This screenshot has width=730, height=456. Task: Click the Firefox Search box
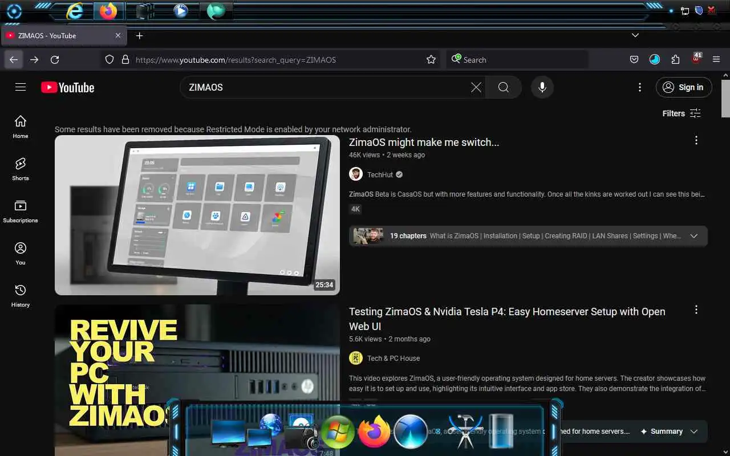coord(518,59)
